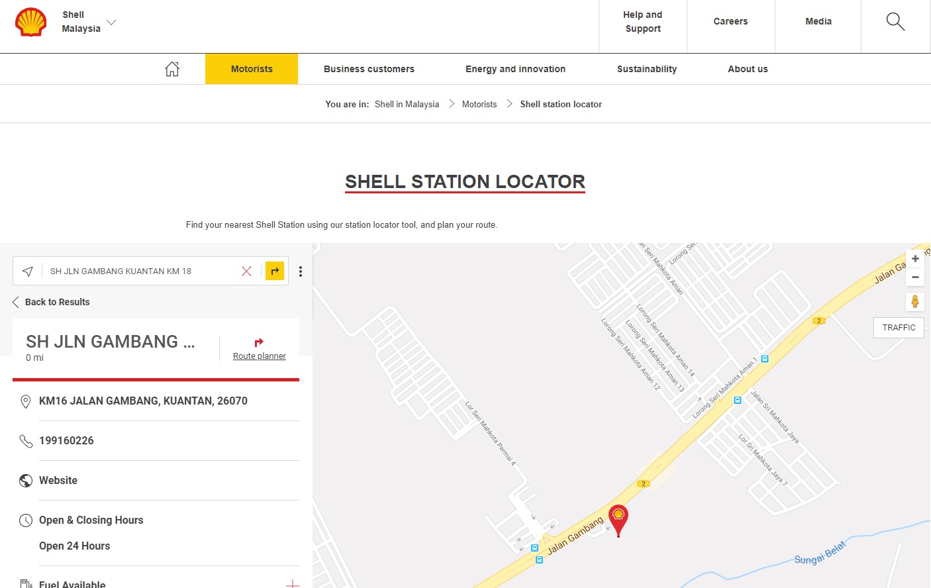Click the home icon in navigation
Screen dimensions: 931x588
coord(171,68)
